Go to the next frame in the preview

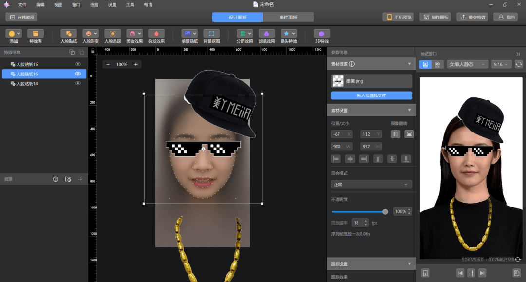[x=482, y=273]
